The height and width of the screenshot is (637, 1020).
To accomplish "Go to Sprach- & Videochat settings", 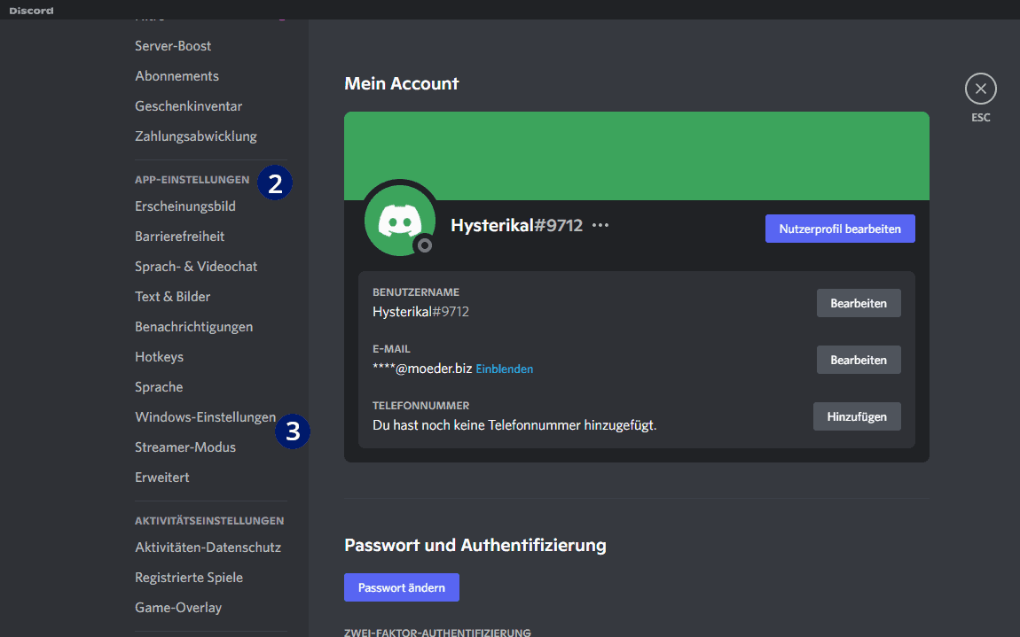I will [x=196, y=267].
